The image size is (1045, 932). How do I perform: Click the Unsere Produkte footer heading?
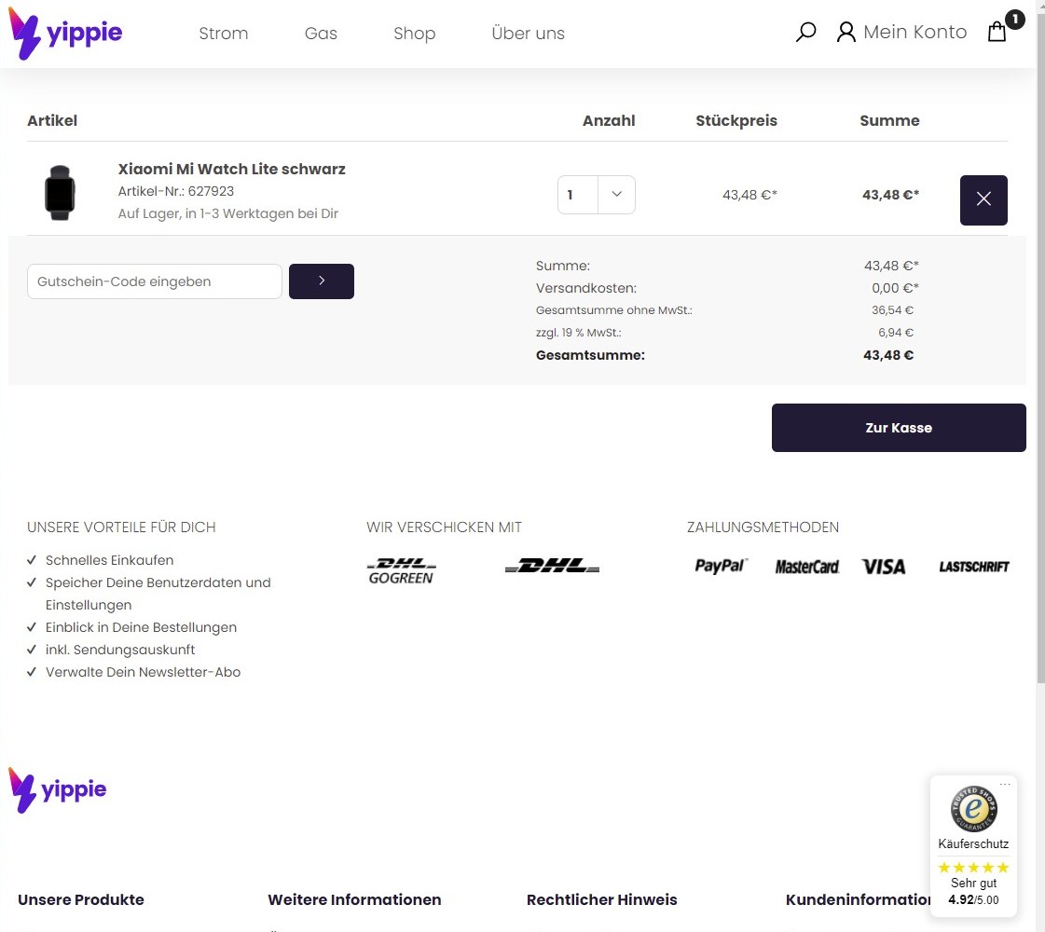(x=81, y=900)
